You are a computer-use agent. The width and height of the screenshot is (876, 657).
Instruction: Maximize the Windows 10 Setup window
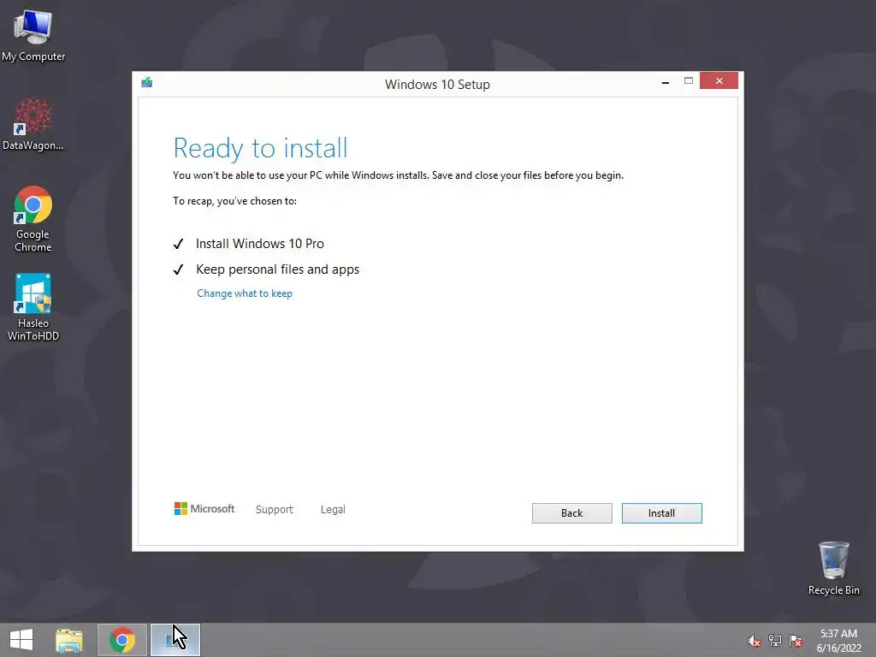[x=689, y=81]
